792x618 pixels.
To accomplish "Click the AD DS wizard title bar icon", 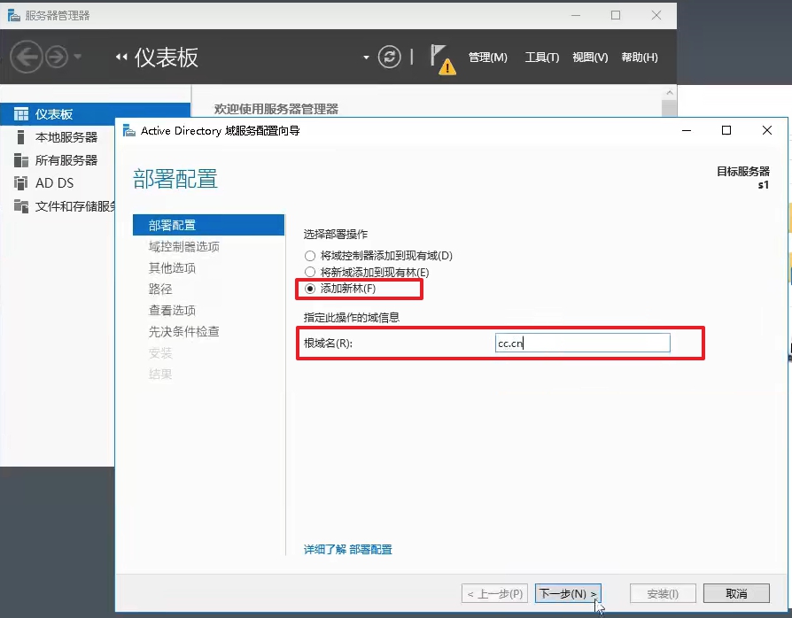I will point(129,131).
